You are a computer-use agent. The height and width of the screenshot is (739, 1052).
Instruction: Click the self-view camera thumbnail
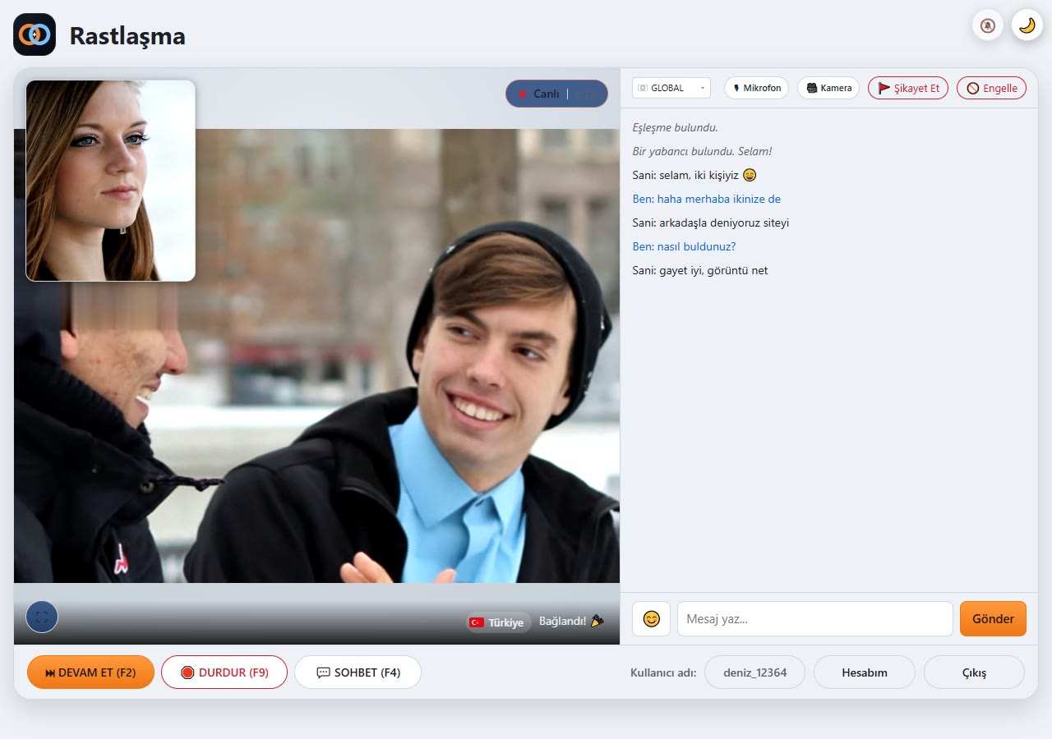(x=111, y=181)
